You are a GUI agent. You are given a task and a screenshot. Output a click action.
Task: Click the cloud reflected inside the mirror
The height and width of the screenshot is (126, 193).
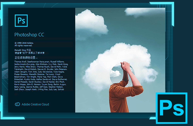pos(117,73)
